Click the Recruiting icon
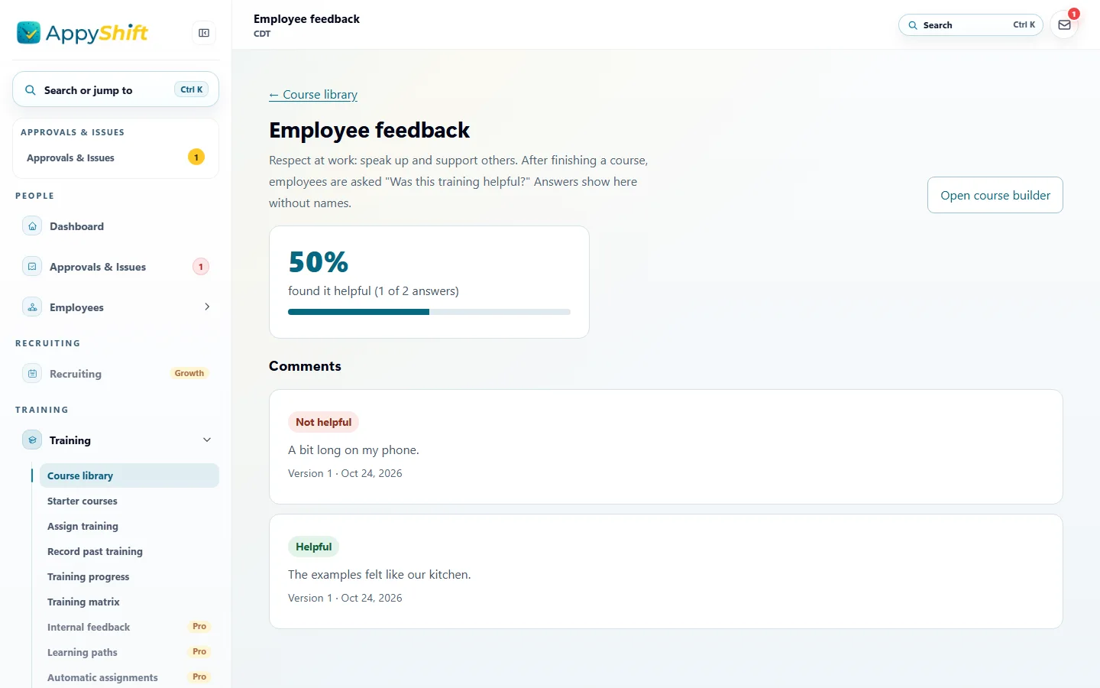 pos(32,374)
